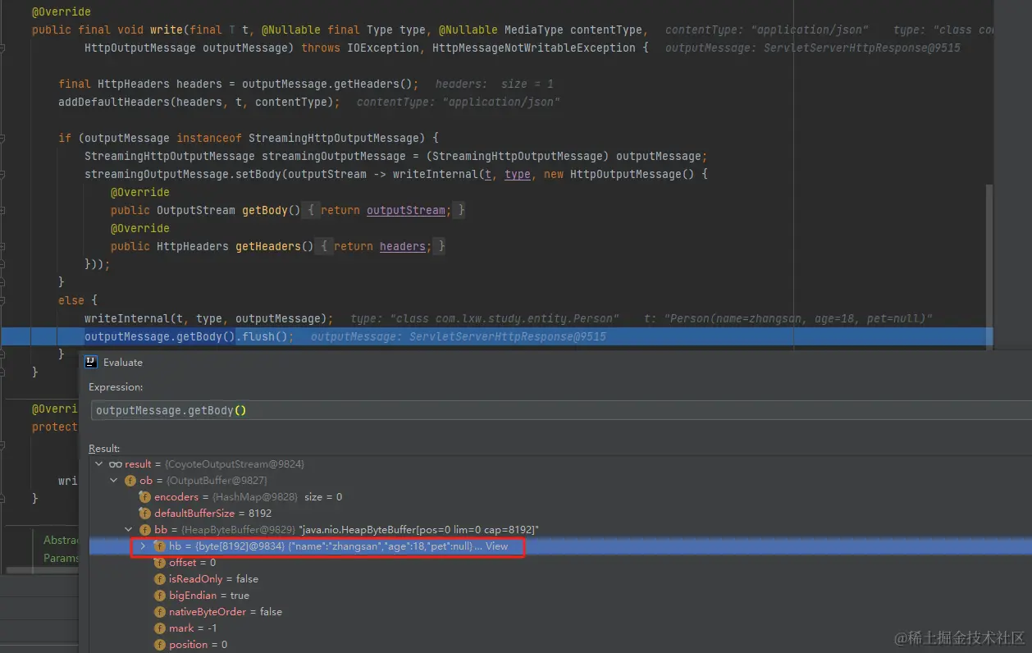Click the field icon beside bigEndian
The width and height of the screenshot is (1032, 653).
160,596
